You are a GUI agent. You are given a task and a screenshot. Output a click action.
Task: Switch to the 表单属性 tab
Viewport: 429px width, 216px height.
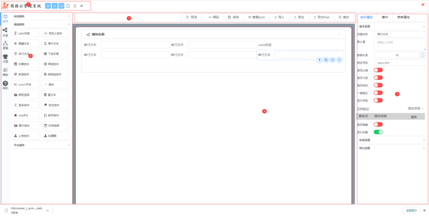(403, 18)
